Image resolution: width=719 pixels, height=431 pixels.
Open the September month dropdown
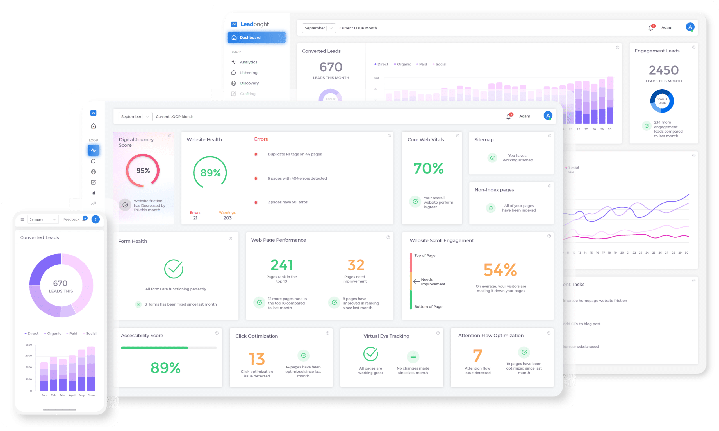(x=135, y=116)
